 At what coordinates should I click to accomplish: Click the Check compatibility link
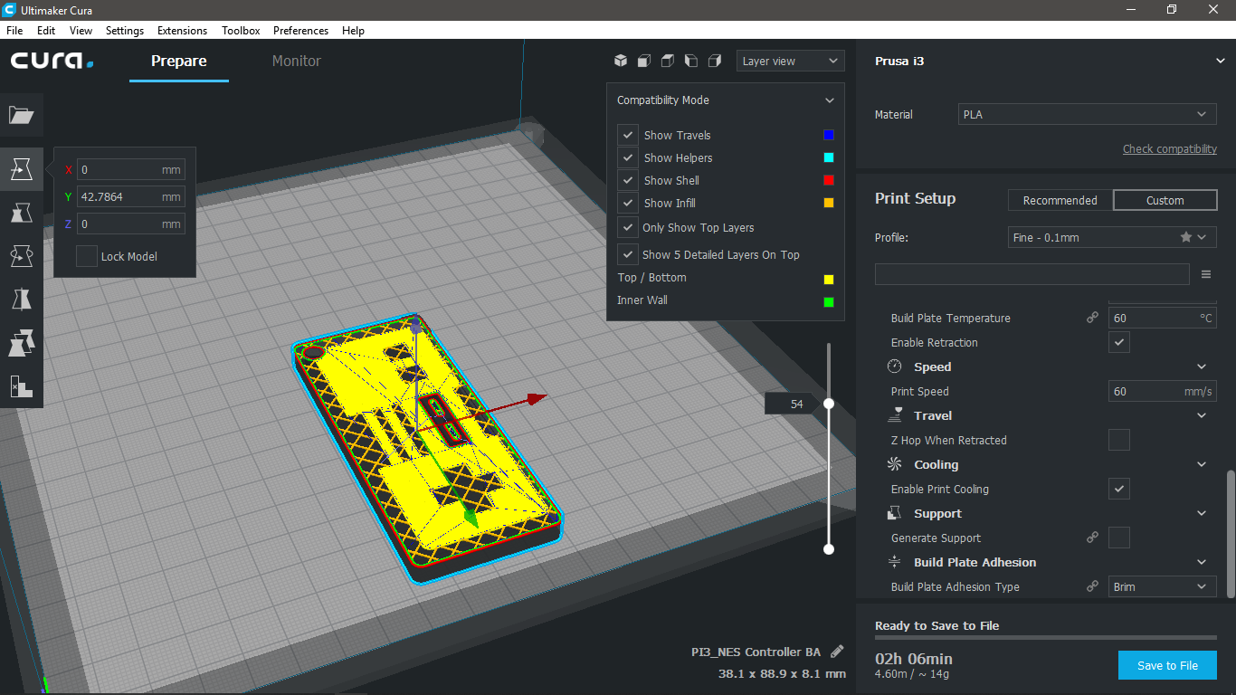(x=1169, y=148)
